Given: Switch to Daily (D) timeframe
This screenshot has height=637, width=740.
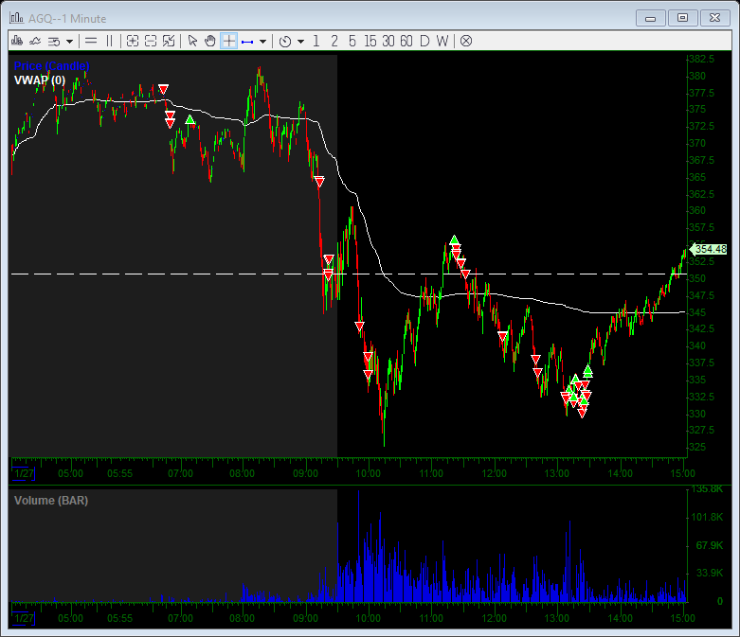Looking at the screenshot, I should [424, 41].
